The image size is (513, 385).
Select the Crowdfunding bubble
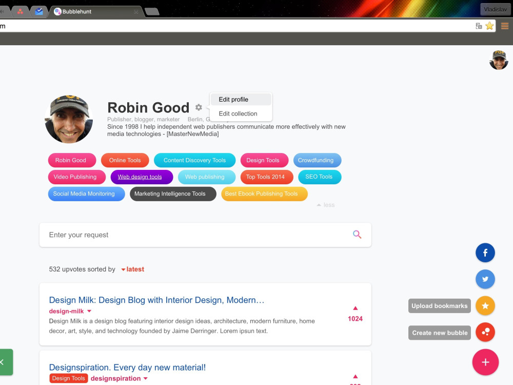tap(318, 160)
